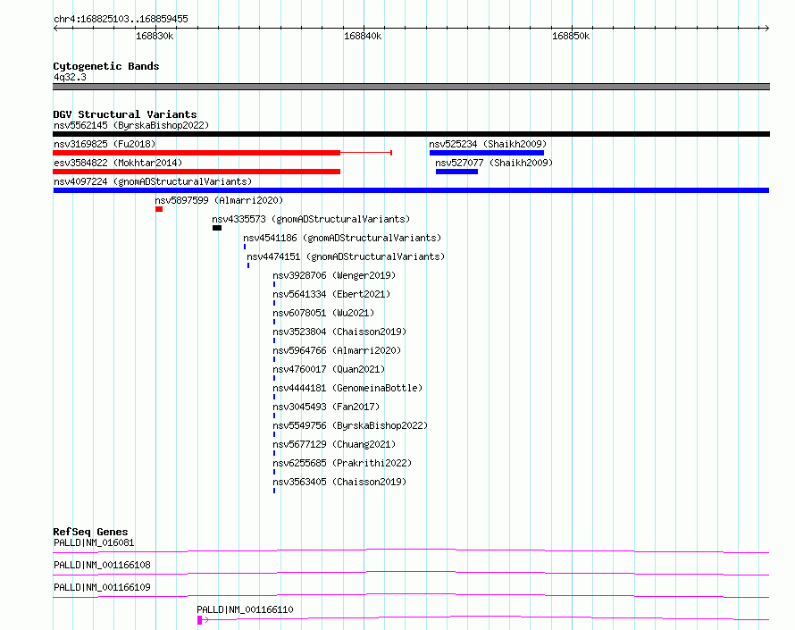The height and width of the screenshot is (630, 795).
Task: Click the nsv3045493 (Fan2017) label
Action: (326, 407)
